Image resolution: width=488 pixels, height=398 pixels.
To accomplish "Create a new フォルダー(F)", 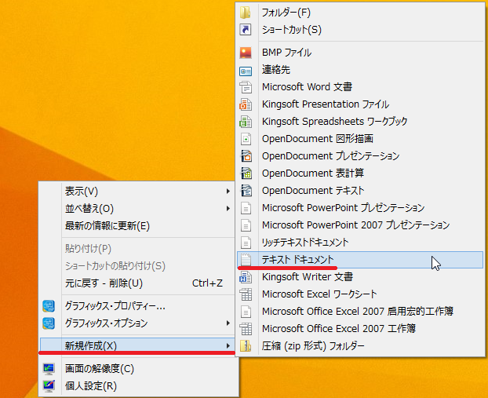I will 286,13.
